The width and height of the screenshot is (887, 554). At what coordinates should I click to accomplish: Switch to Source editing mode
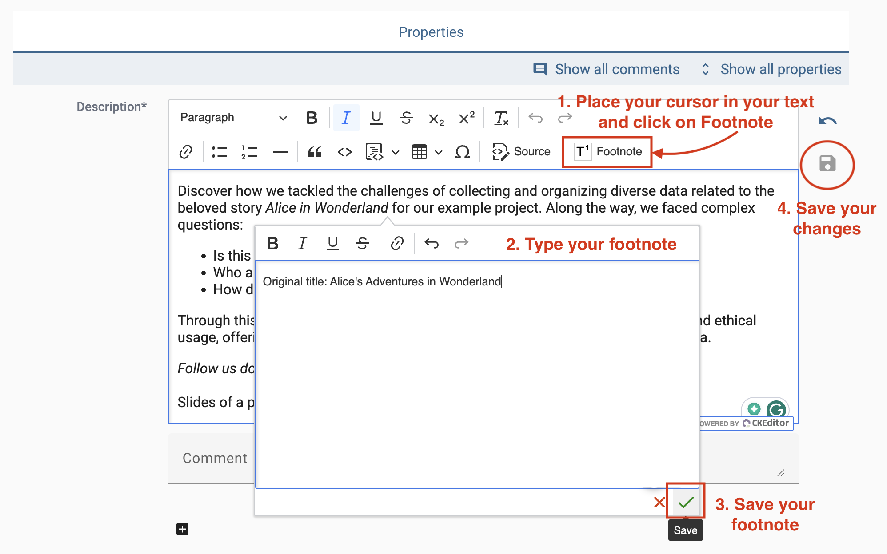coord(522,152)
